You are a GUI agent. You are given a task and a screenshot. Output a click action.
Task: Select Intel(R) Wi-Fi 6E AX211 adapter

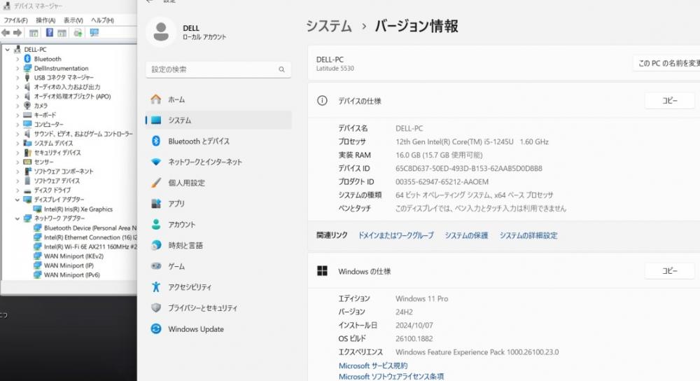tap(90, 247)
